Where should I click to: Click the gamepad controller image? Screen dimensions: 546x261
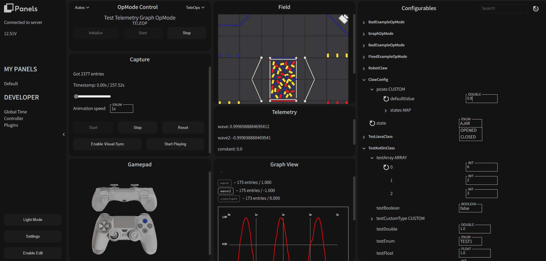pos(125,219)
